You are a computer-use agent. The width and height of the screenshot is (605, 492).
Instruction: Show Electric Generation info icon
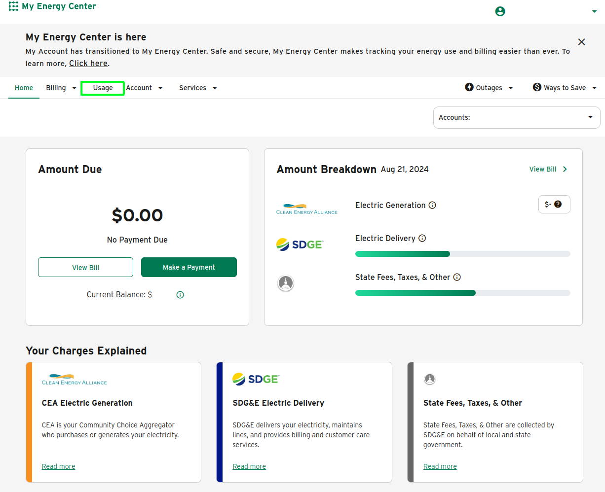(x=432, y=205)
